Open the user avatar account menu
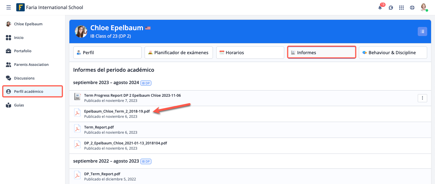435x184 pixels. tap(423, 7)
